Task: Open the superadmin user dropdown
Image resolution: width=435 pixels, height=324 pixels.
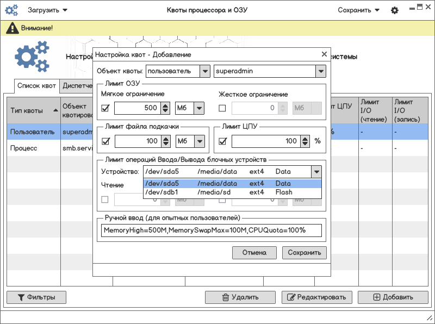Action: coord(321,71)
